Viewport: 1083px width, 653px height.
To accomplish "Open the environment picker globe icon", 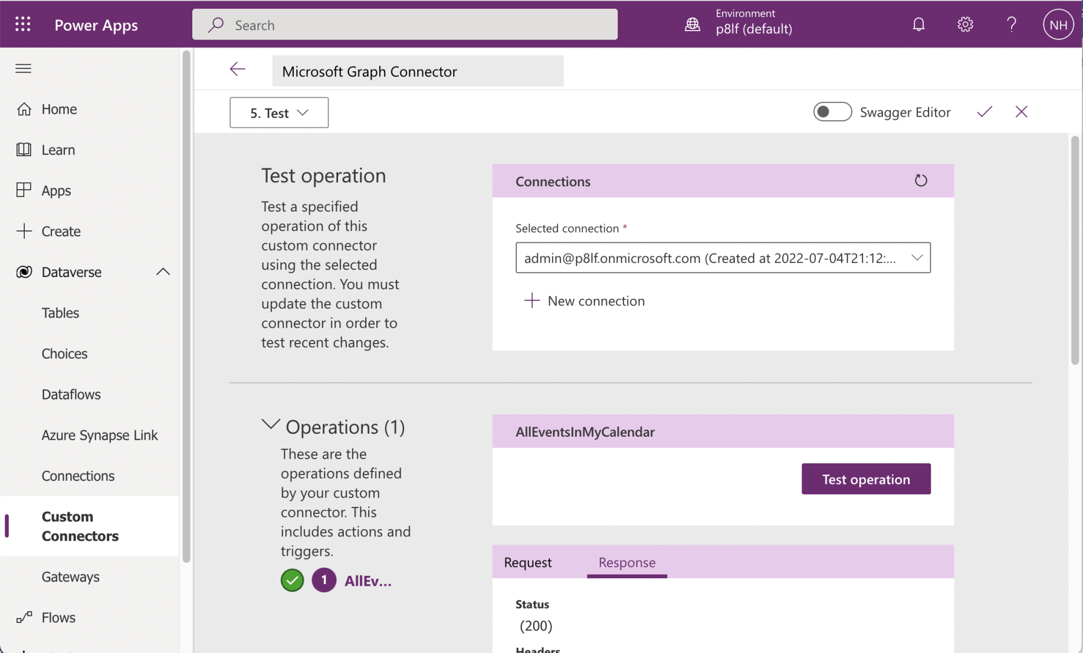I will (693, 24).
